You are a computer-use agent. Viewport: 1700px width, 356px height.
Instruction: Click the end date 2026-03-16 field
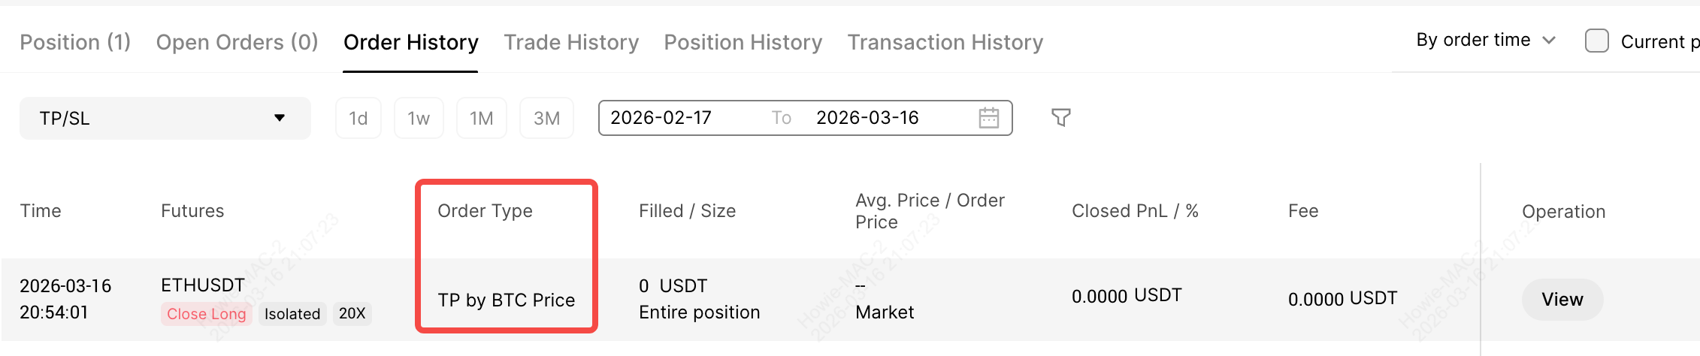[x=867, y=118]
